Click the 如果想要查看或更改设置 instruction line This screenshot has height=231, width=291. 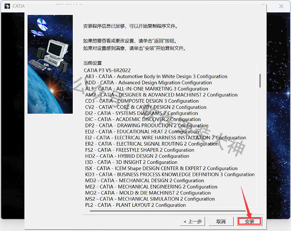(130, 41)
